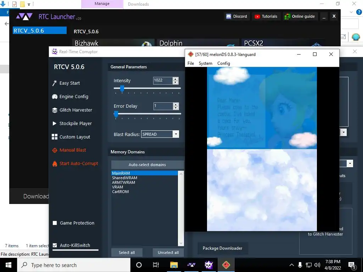The image size is (363, 272).
Task: Click the Explorer back arrow
Action: point(7,24)
